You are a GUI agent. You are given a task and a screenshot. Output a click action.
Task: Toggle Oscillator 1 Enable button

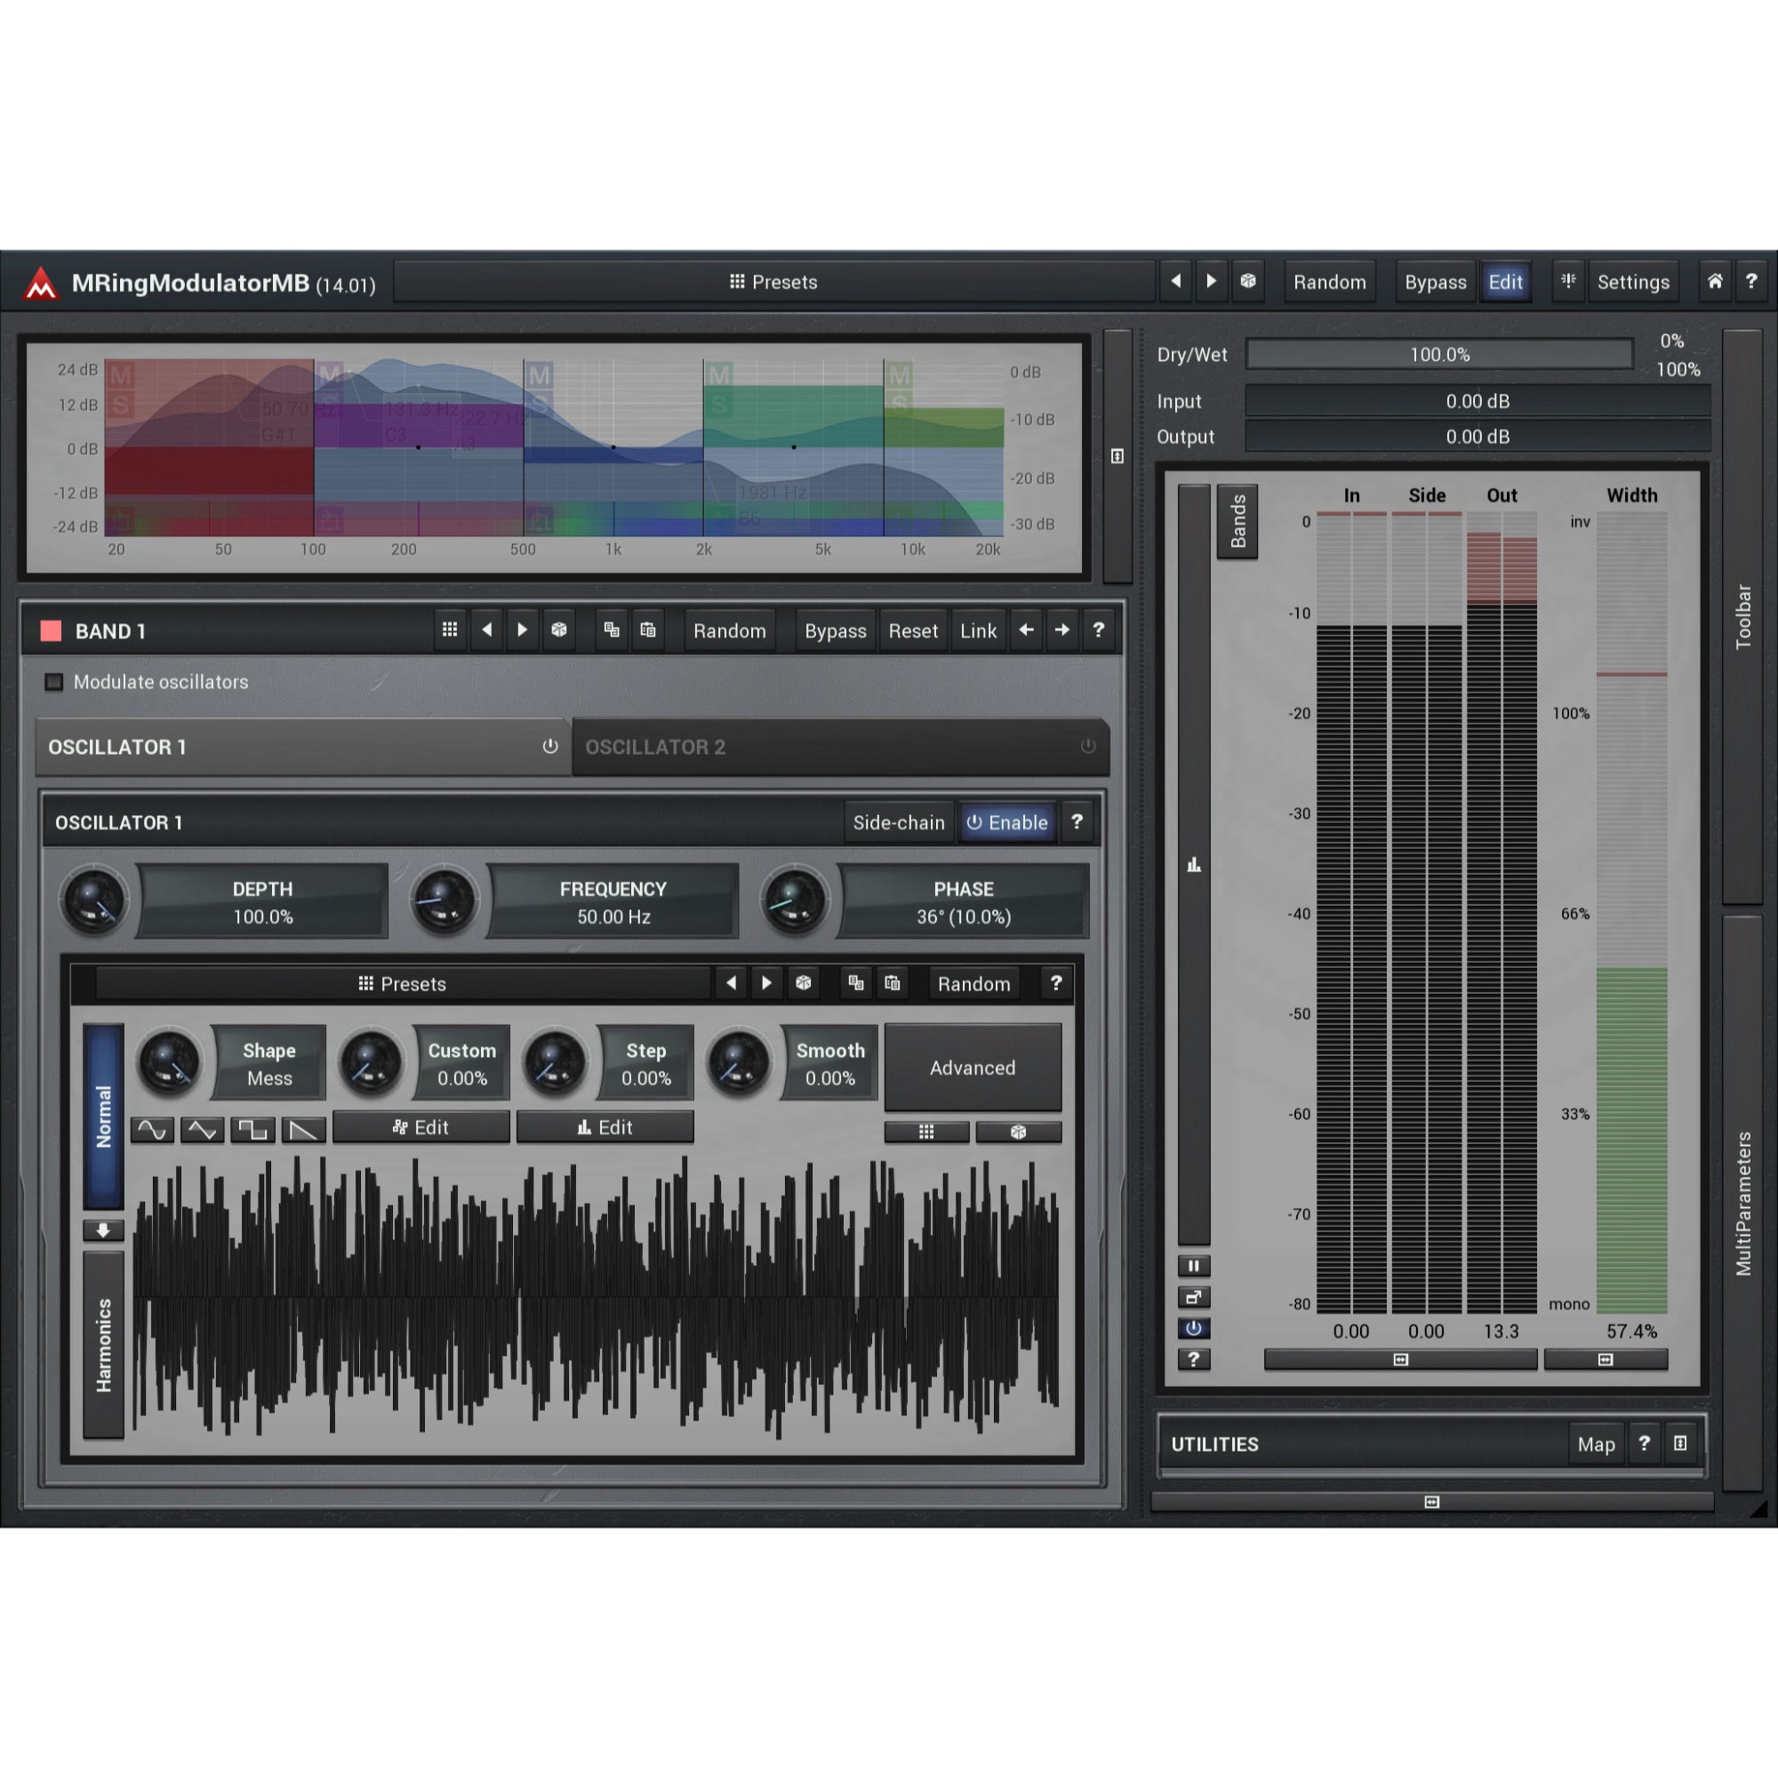pos(1008,821)
